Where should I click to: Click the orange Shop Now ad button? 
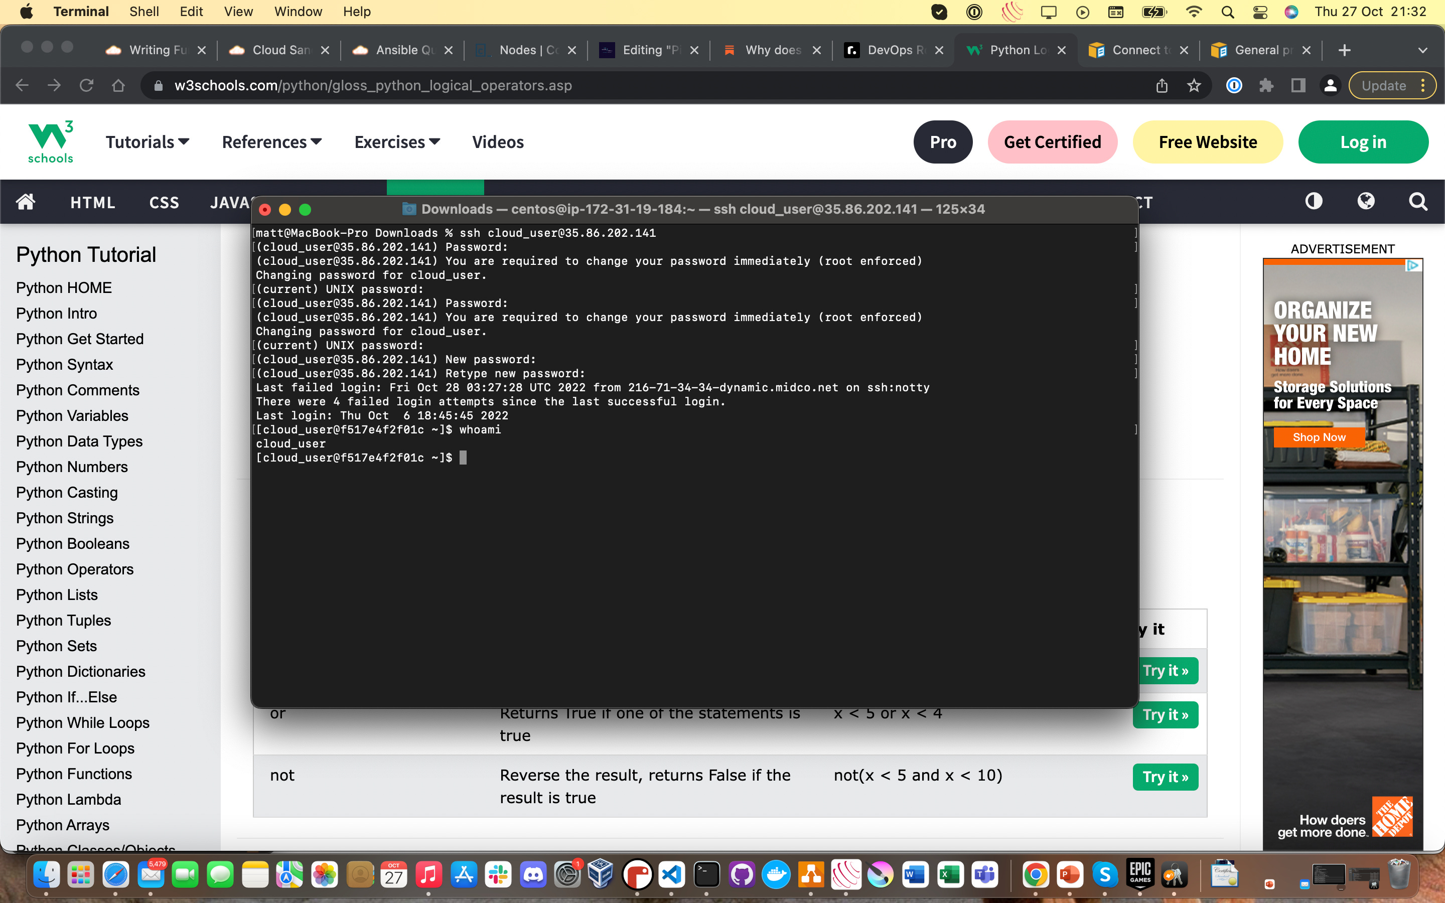(x=1319, y=437)
